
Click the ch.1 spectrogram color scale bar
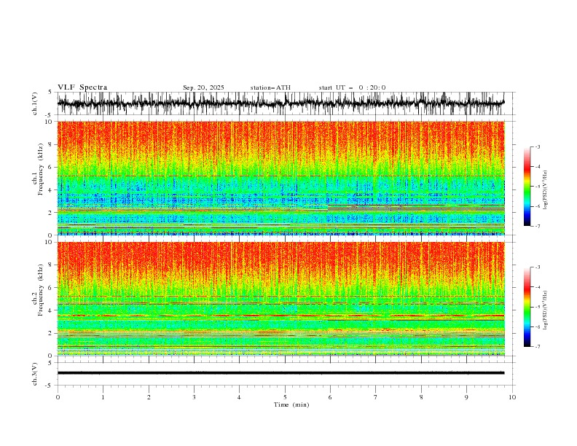[527, 187]
